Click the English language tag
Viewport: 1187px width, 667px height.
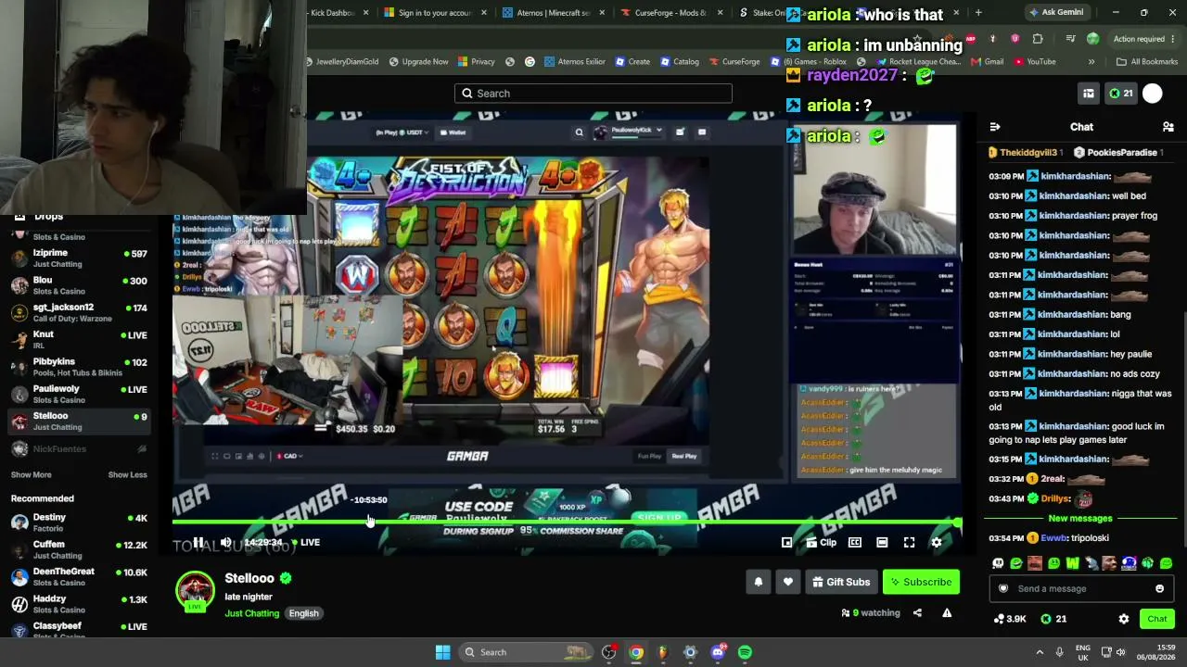(x=303, y=613)
